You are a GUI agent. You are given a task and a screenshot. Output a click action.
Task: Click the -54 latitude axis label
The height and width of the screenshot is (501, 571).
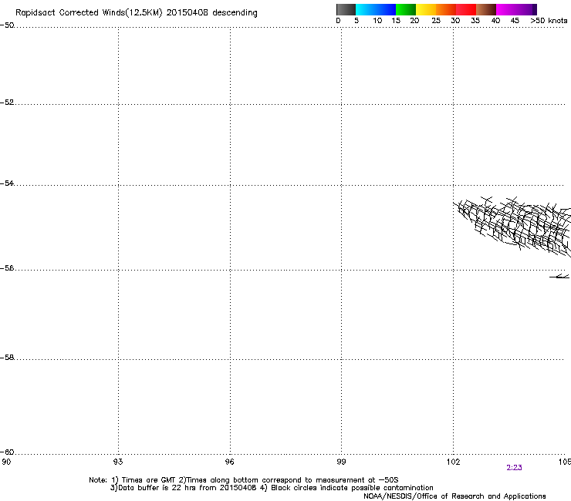coord(7,183)
